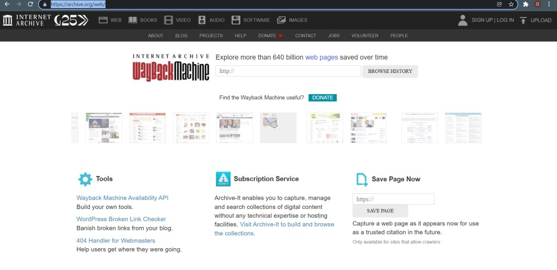Open the Images section icon
557x270 pixels.
pyautogui.click(x=281, y=20)
